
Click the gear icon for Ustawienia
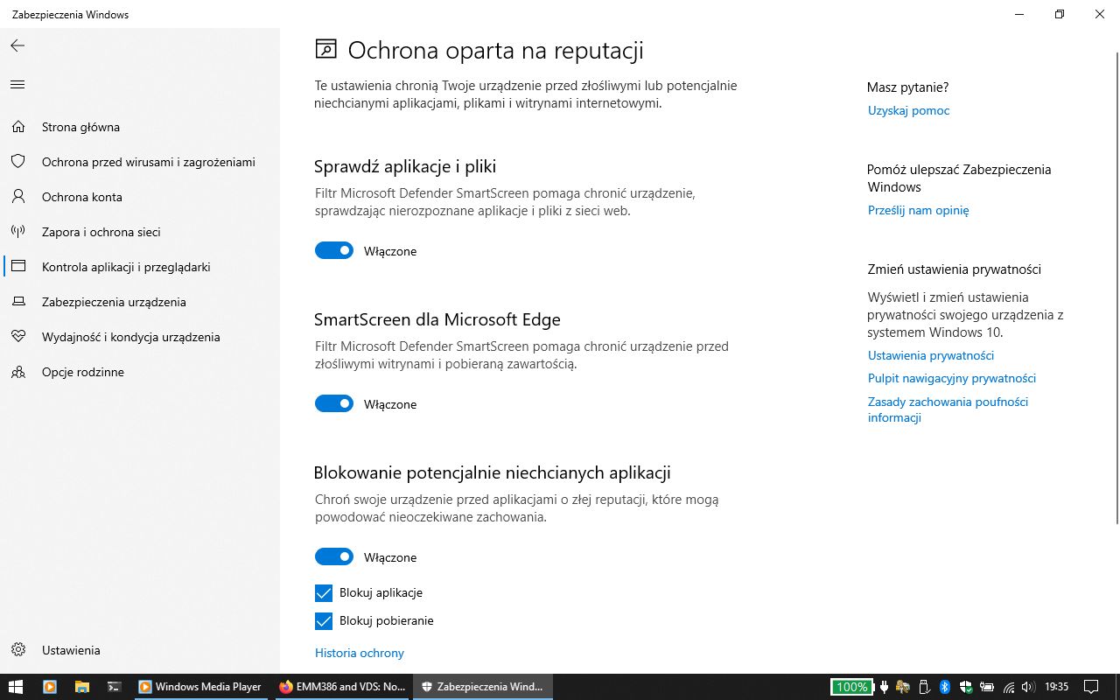point(17,650)
